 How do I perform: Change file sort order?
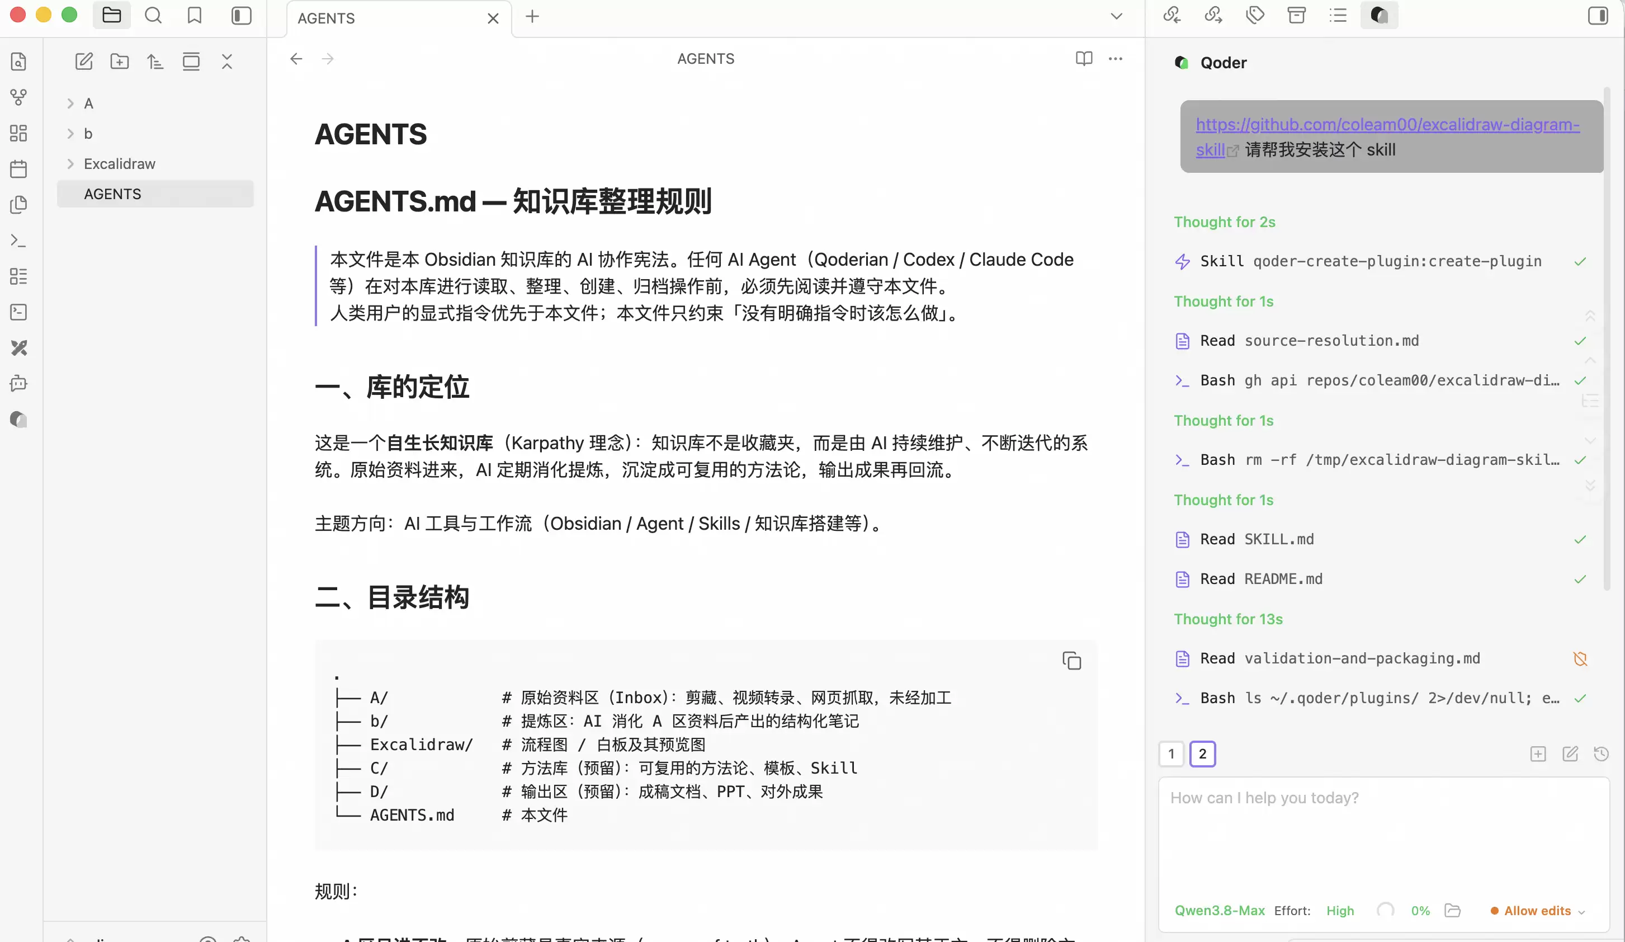[155, 62]
